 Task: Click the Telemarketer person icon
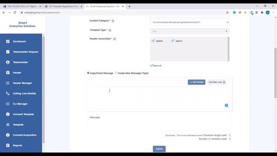coord(8,62)
